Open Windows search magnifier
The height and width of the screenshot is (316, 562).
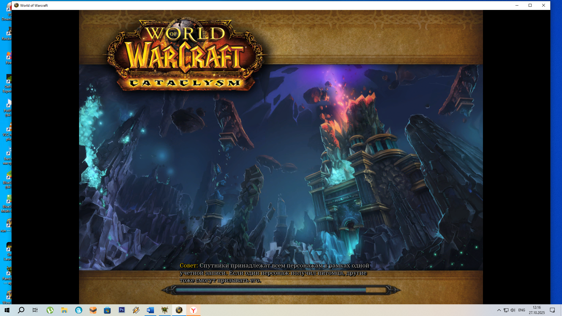21,310
